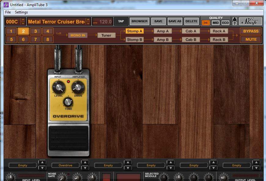
Task: Open the preset BROWSER
Action: [x=139, y=21]
